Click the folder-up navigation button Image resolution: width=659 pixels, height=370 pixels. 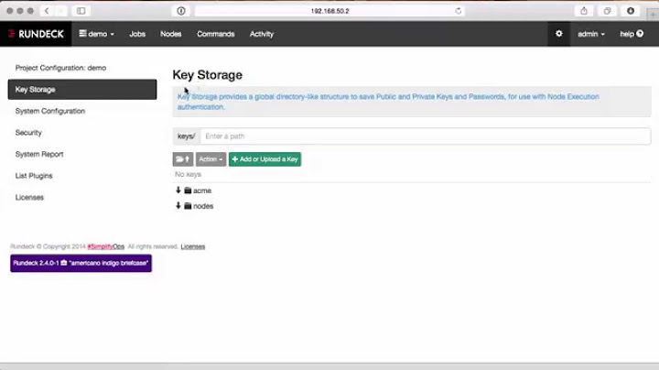pos(183,159)
